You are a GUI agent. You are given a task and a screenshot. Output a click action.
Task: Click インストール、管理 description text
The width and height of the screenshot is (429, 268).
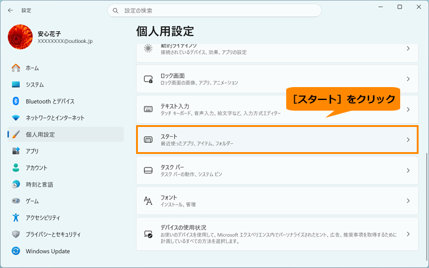point(178,204)
